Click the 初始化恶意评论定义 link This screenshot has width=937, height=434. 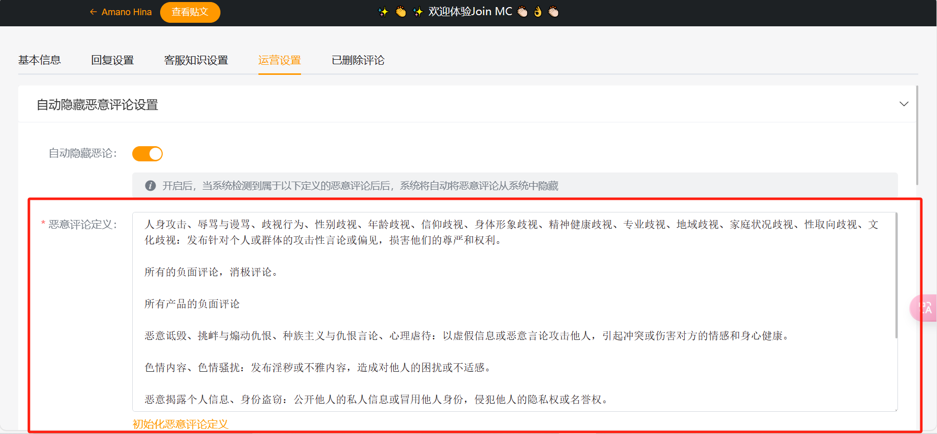coord(180,424)
